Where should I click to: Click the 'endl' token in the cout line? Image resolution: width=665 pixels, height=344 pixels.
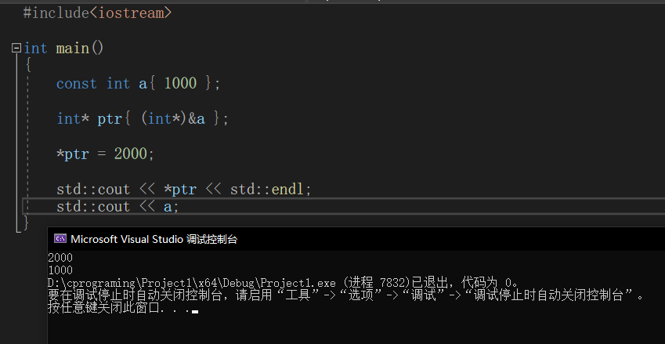[x=287, y=189]
